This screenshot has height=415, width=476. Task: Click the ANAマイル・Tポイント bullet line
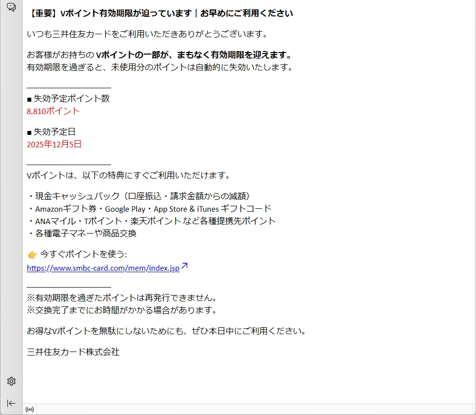[151, 221]
